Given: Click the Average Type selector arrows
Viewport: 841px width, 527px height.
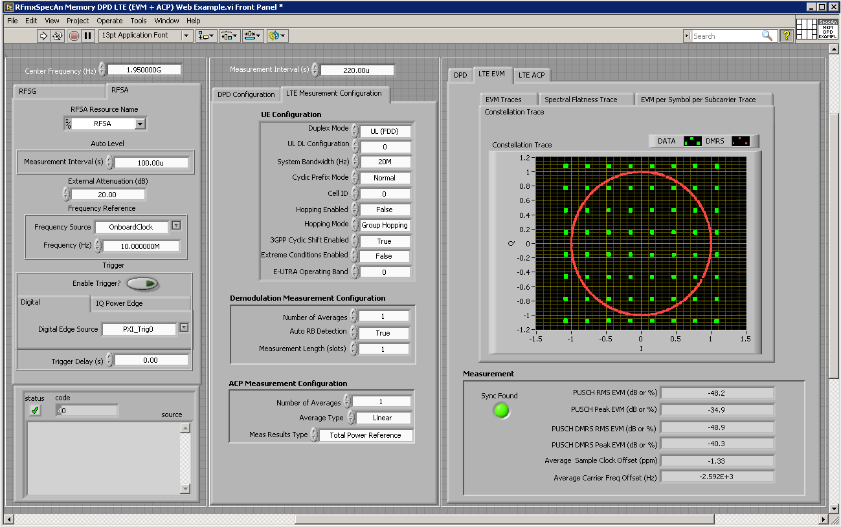Looking at the screenshot, I should click(351, 418).
